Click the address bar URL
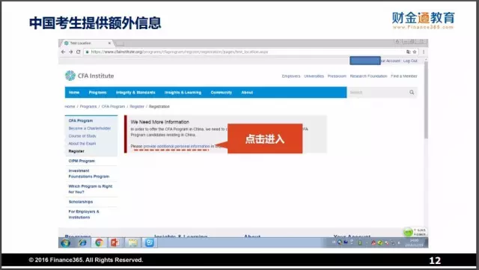479x270 pixels. [x=180, y=52]
